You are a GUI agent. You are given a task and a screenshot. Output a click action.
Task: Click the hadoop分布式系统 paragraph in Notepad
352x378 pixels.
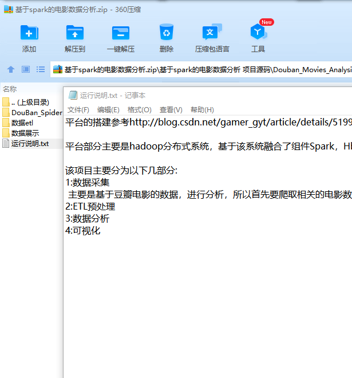(209, 146)
